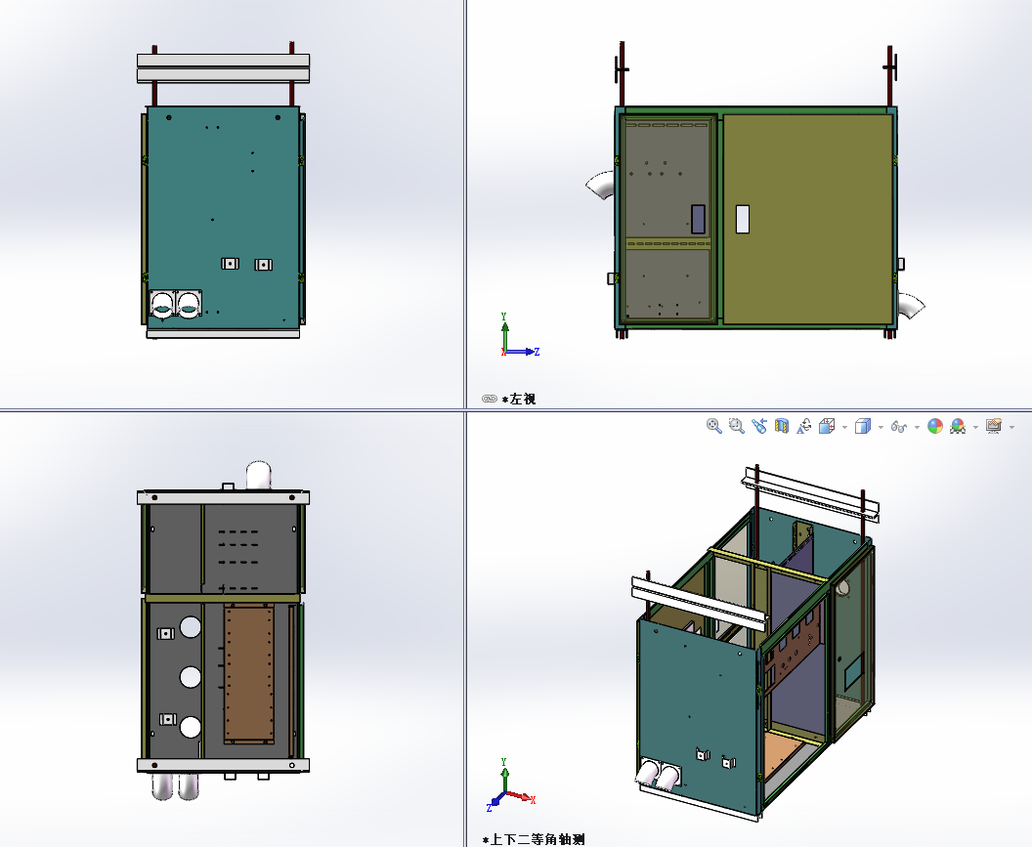Open the Dynamic Annotation Views icon
Image resolution: width=1032 pixels, height=847 pixels.
point(803,426)
